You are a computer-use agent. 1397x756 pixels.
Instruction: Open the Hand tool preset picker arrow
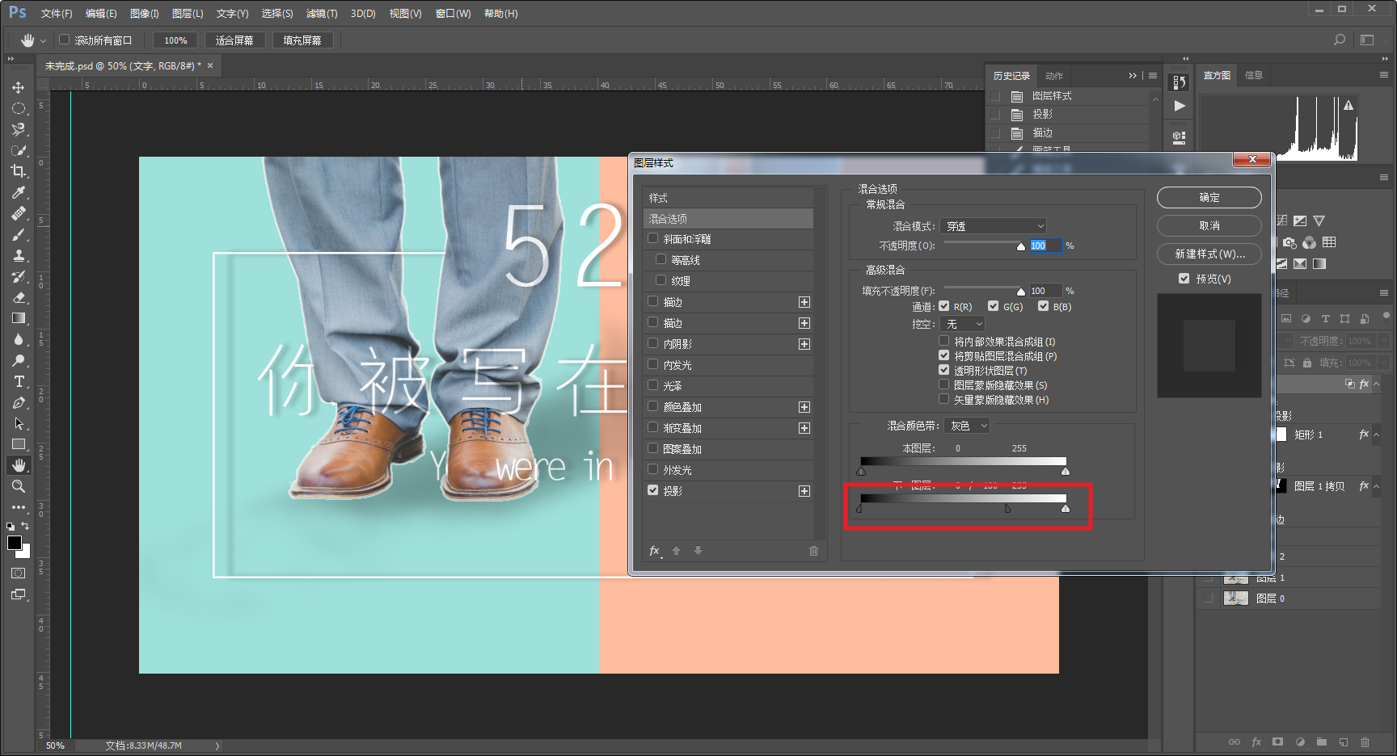point(43,40)
